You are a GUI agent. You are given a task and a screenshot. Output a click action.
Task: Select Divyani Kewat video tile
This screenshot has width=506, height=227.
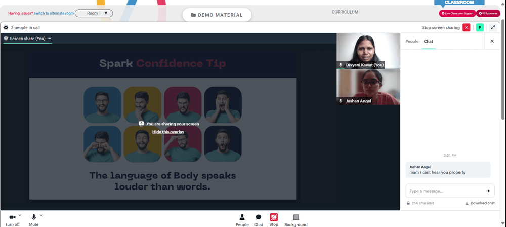pos(368,51)
